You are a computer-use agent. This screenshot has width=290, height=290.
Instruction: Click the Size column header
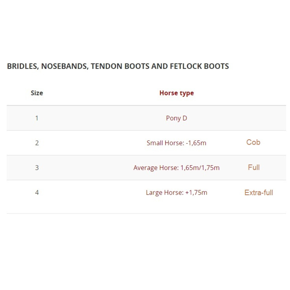(37, 93)
